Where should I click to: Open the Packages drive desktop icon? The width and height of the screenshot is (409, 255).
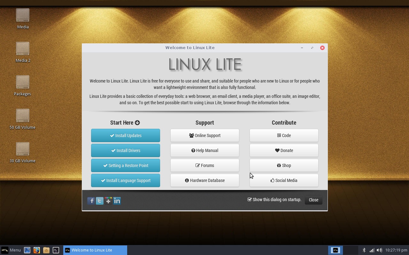pyautogui.click(x=22, y=86)
